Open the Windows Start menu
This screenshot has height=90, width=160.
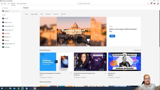[2, 88]
